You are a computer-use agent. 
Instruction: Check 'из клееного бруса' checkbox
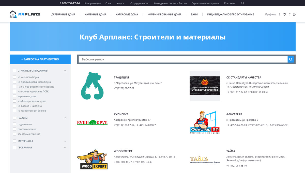(x=14, y=77)
